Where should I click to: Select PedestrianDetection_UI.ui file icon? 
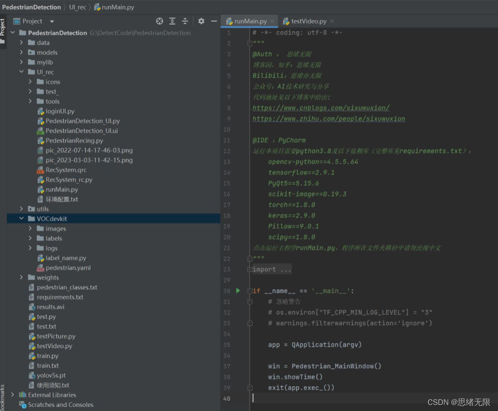click(40, 131)
